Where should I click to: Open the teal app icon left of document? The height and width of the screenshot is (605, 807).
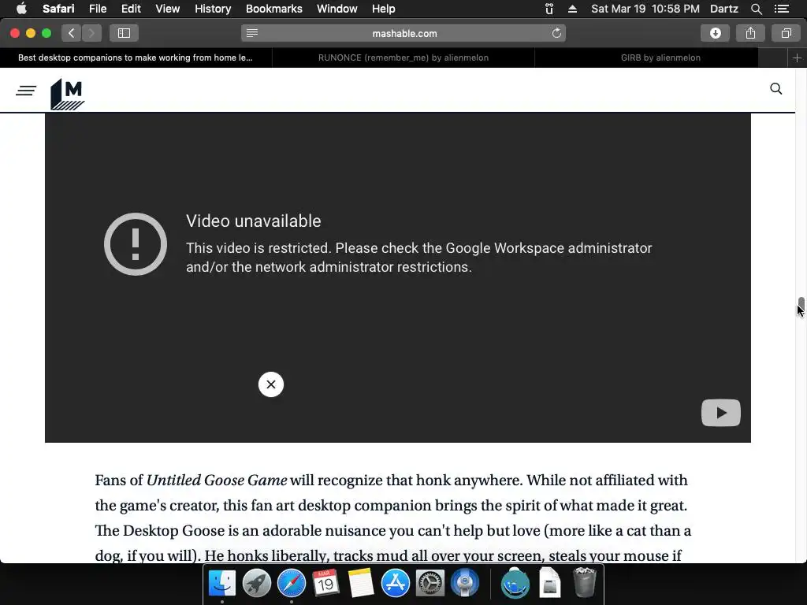(x=515, y=584)
